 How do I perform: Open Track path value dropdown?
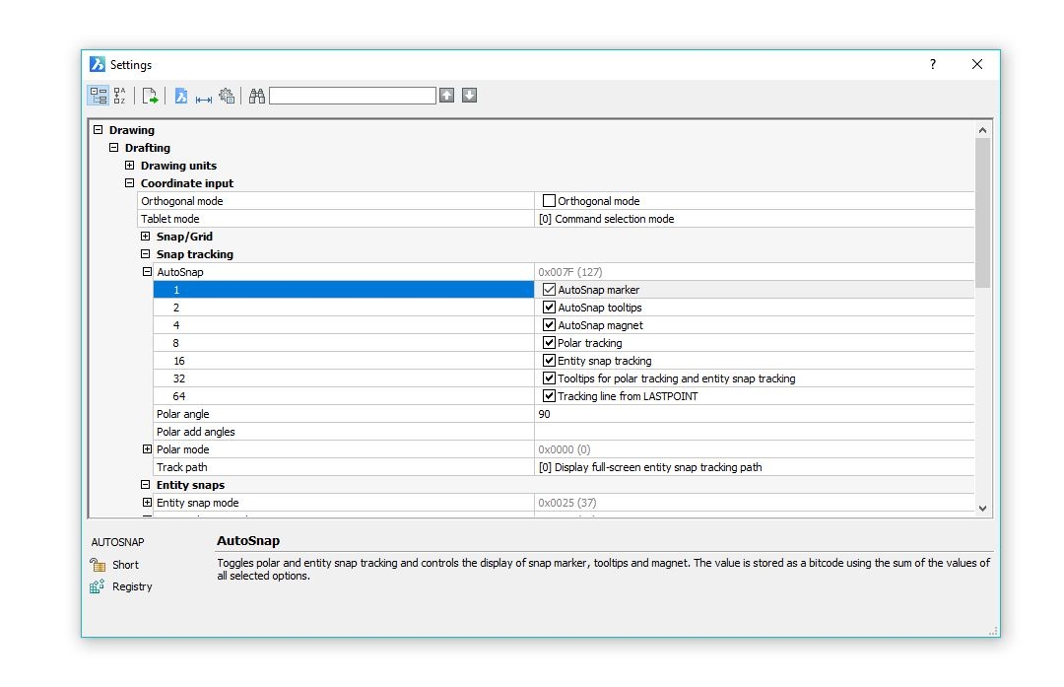tap(755, 467)
